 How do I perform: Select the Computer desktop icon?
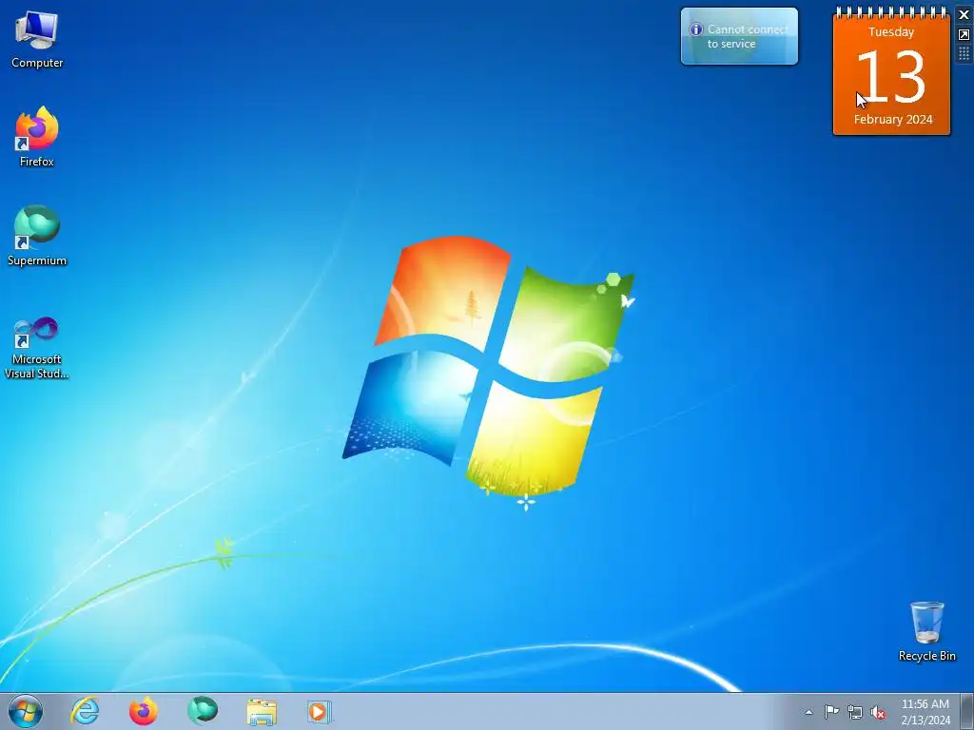point(37,40)
